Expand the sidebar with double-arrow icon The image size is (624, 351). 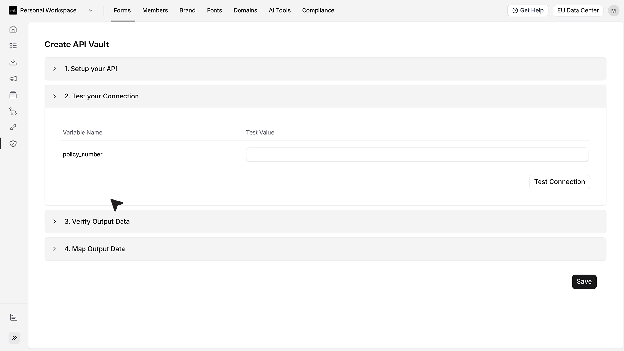14,338
